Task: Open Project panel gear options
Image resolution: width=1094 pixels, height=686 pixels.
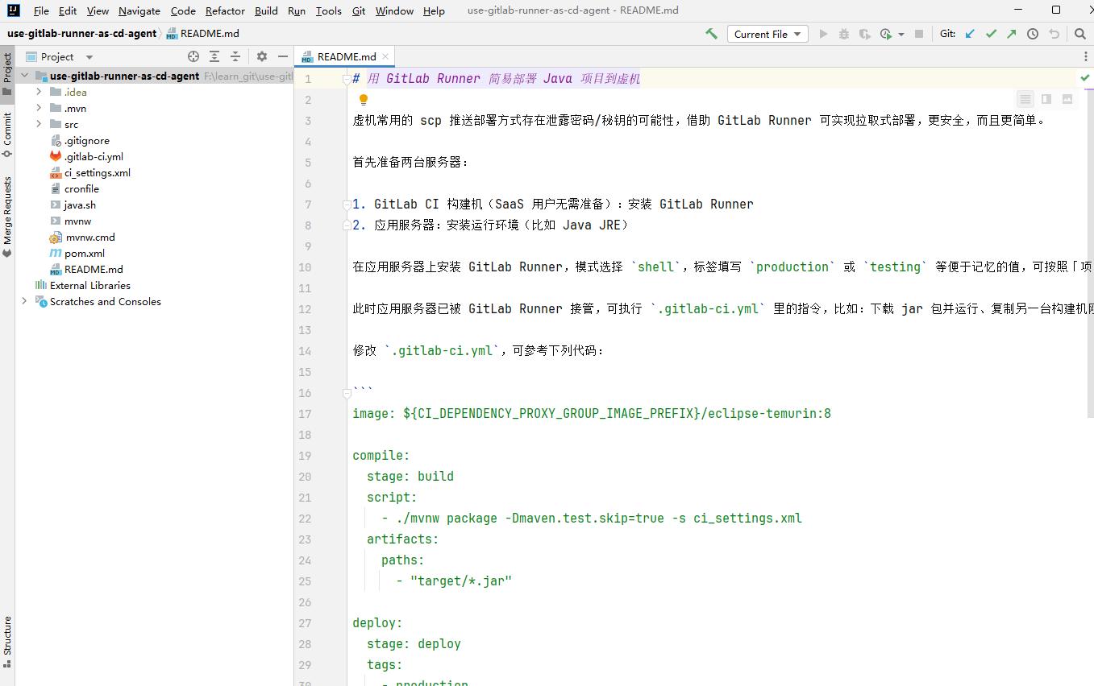Action: point(262,56)
